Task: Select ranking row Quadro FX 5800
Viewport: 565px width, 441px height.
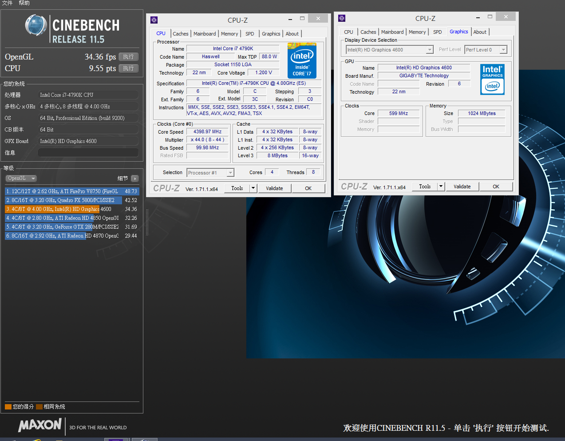Action: point(72,200)
